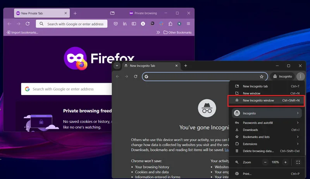Click the Chrome address bar
This screenshot has width=310, height=179.
coord(205,77)
